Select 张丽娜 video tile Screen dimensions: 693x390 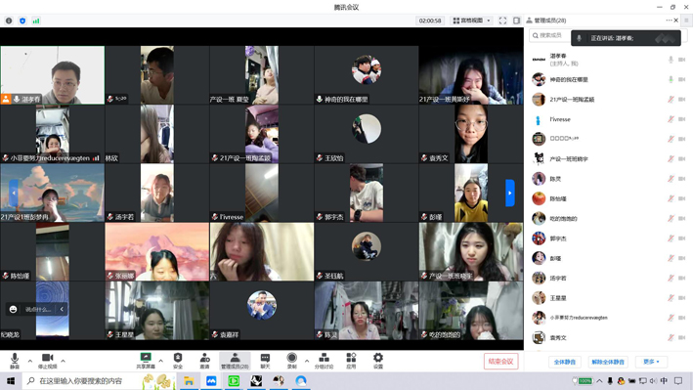[157, 251]
